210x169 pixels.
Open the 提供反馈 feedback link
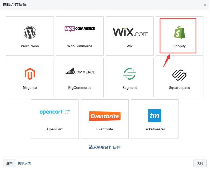tap(24, 163)
